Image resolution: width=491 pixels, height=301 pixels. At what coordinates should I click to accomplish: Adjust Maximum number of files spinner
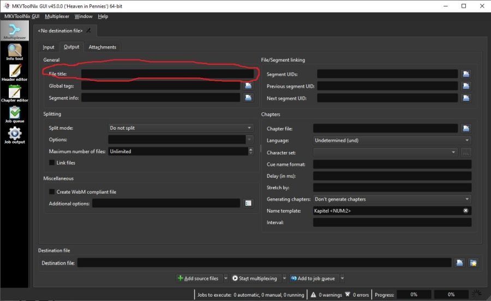click(250, 151)
